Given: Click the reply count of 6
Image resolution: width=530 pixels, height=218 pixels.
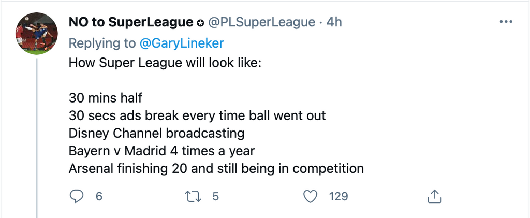Looking at the screenshot, I should tap(99, 197).
